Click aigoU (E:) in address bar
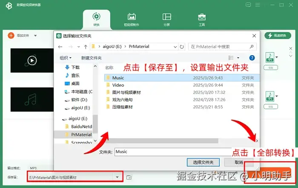Screen dimensions: 298x188 point(112,46)
